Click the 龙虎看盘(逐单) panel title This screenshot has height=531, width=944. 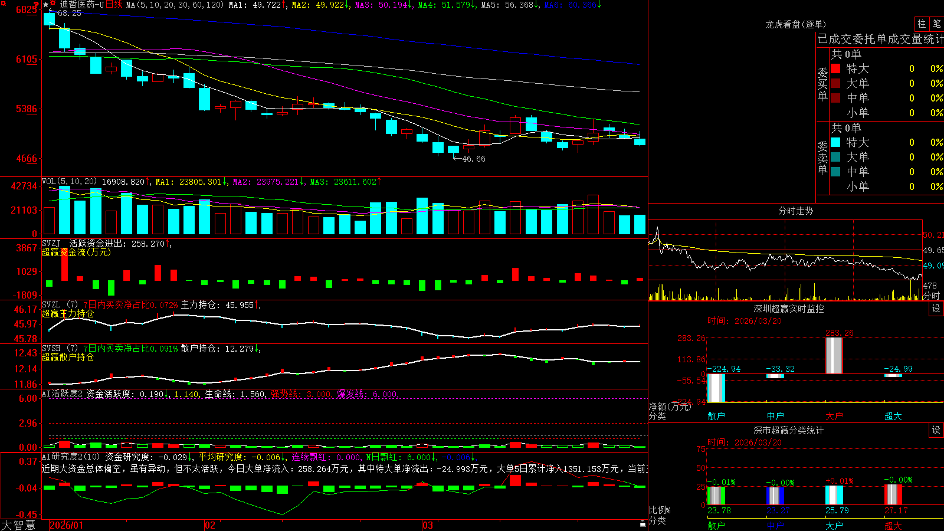pos(795,24)
